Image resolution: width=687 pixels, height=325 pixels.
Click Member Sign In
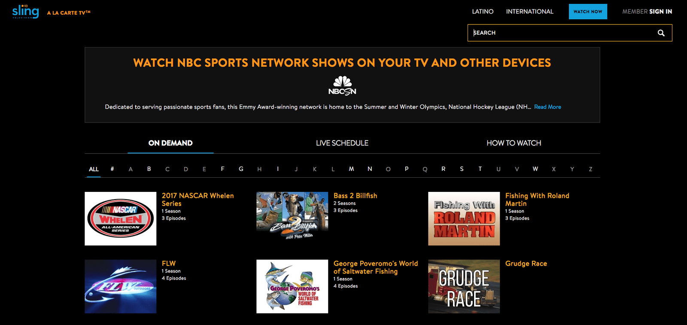pyautogui.click(x=647, y=12)
